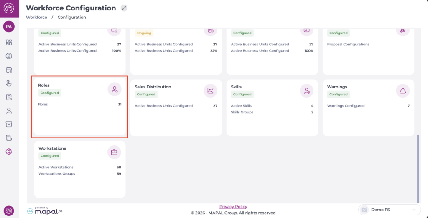Open the document clock sidebar icon
The width and height of the screenshot is (428, 218).
click(9, 97)
